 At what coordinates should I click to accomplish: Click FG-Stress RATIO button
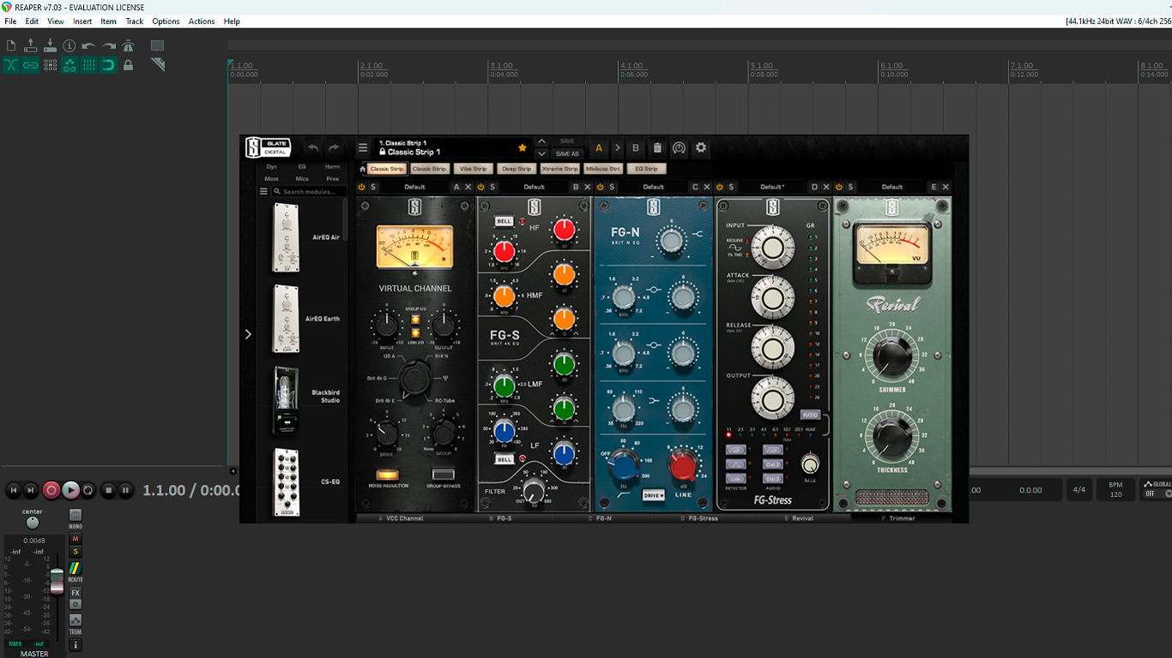click(x=810, y=415)
